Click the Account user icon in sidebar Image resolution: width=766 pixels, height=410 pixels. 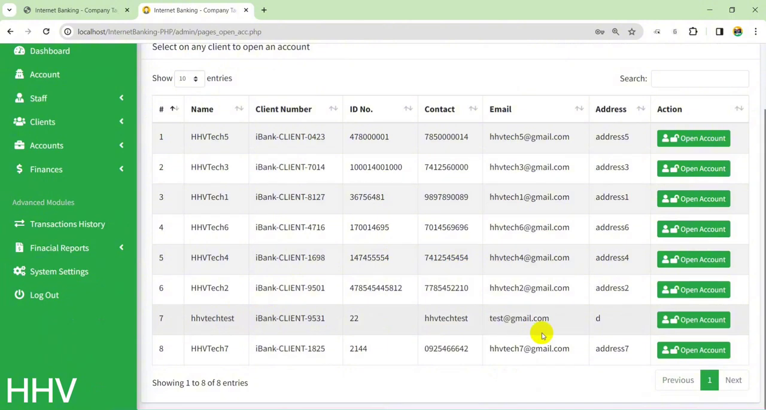(x=19, y=74)
